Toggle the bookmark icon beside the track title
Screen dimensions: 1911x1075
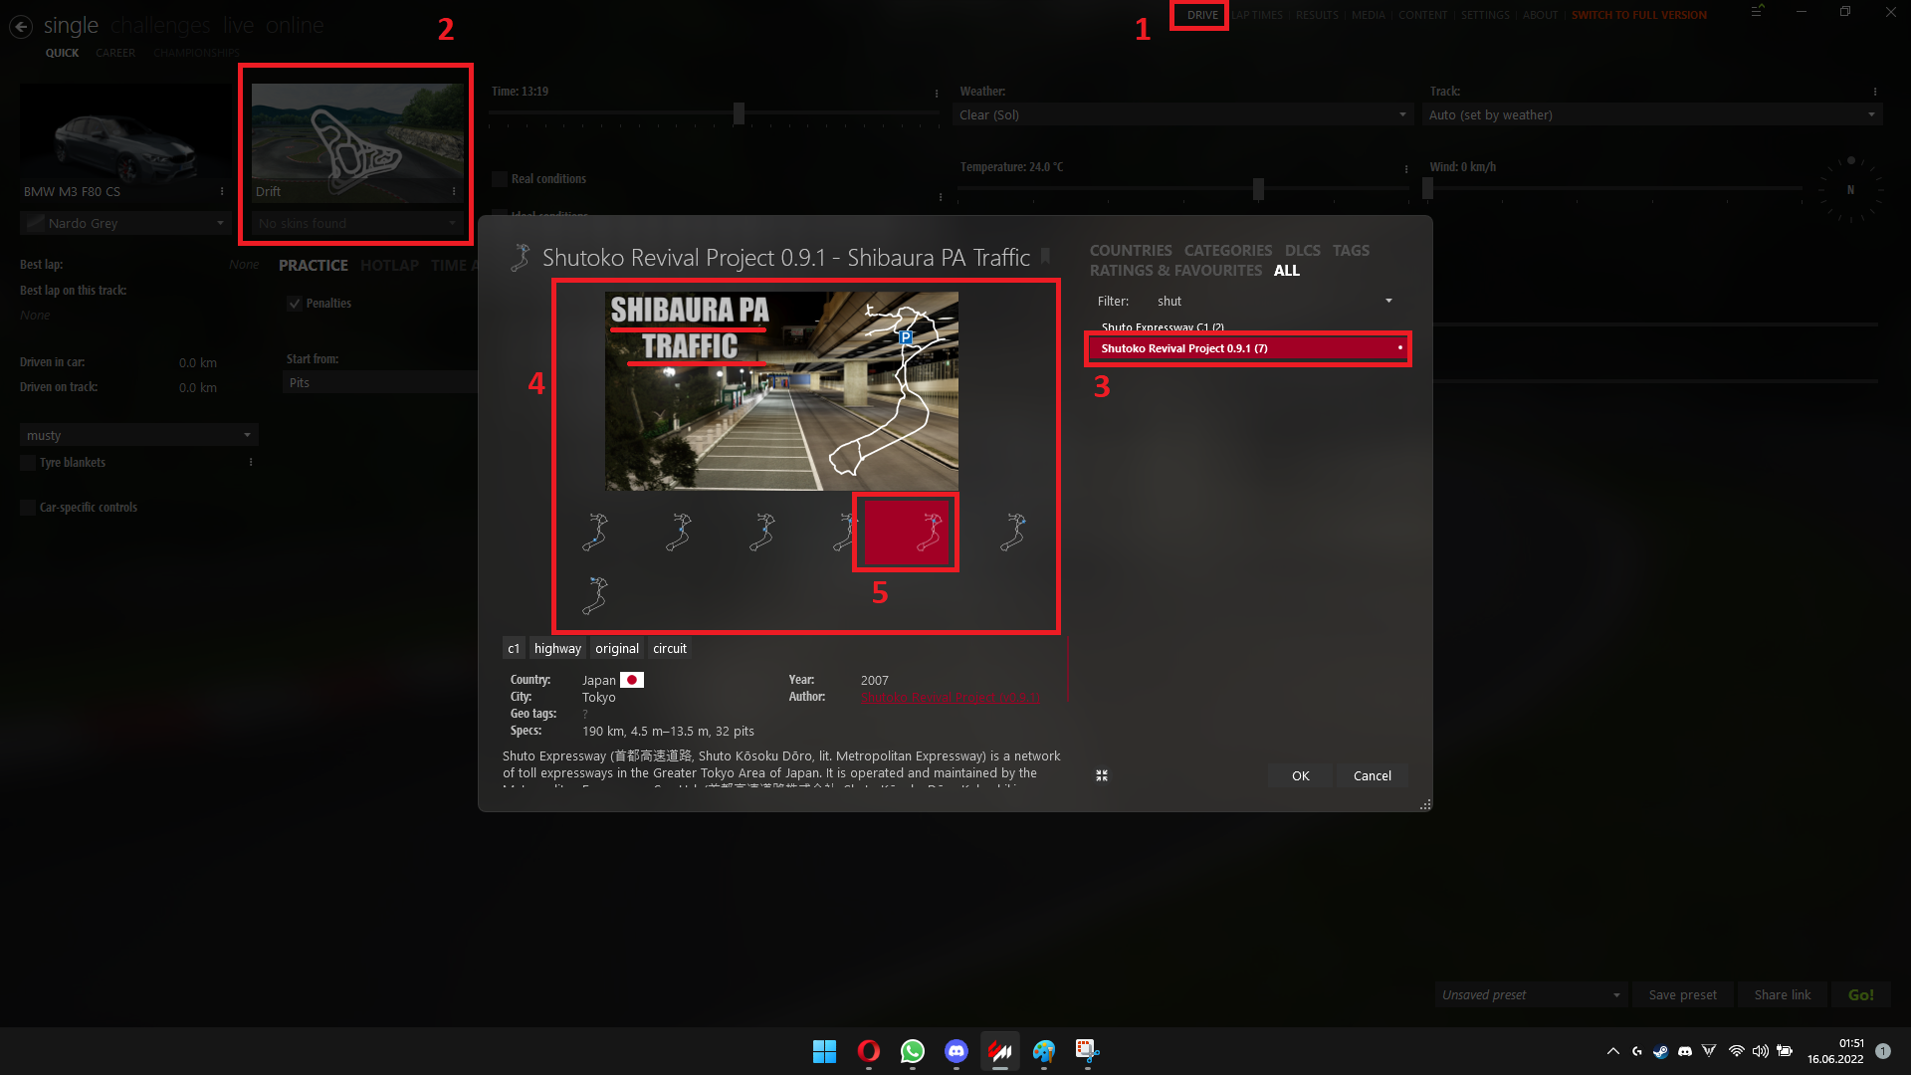click(x=1045, y=257)
